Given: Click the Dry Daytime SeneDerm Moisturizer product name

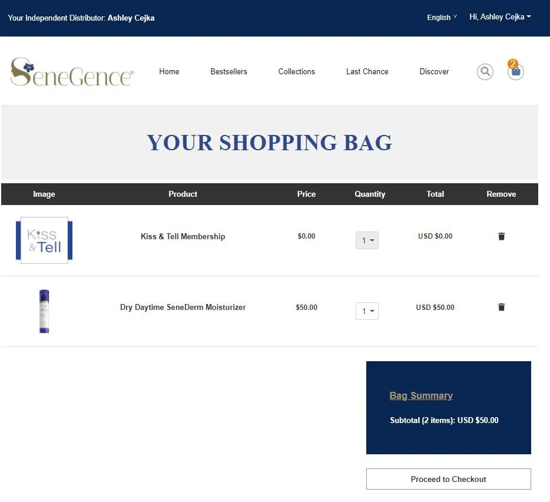Looking at the screenshot, I should 183,307.
